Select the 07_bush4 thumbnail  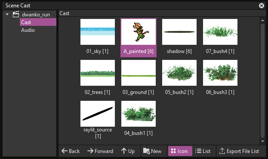point(220,32)
